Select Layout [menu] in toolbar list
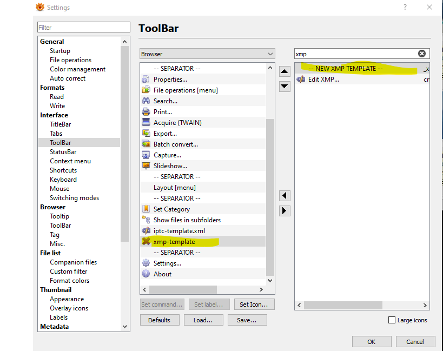 [203, 188]
